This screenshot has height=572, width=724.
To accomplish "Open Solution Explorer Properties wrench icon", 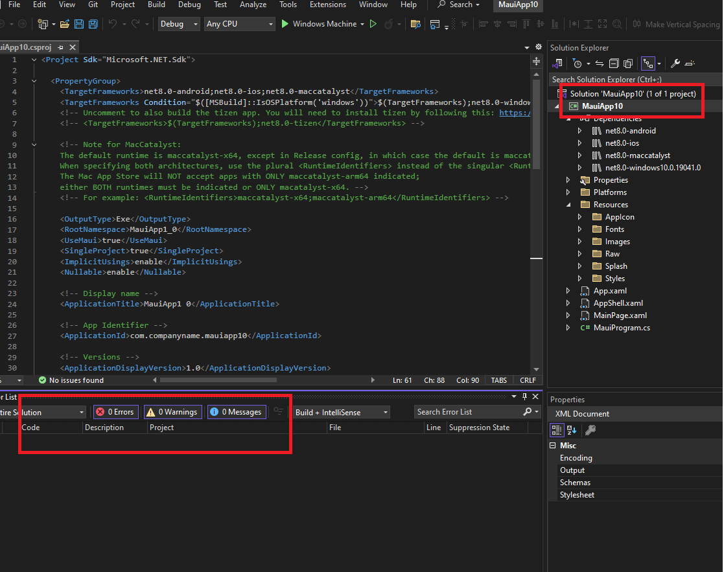I will 675,63.
